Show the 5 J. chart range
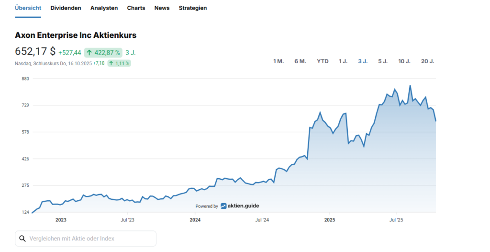490x252 pixels. pos(383,61)
